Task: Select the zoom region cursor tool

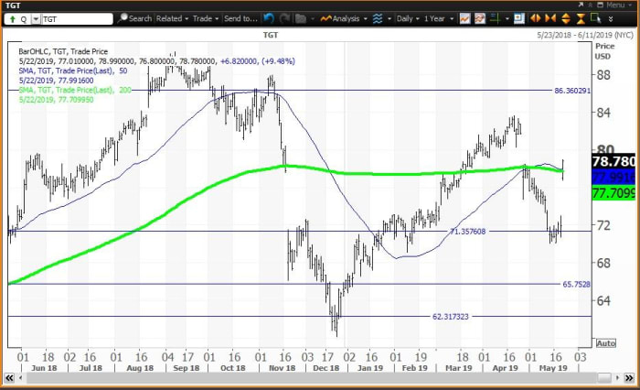Action: pos(595,18)
